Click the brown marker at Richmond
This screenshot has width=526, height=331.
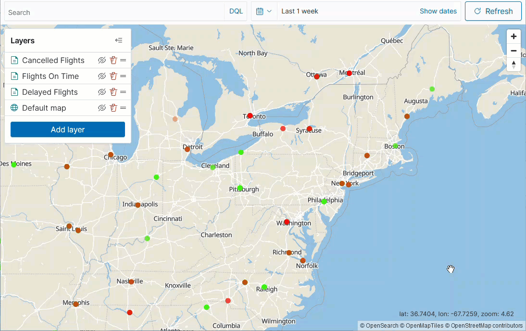pyautogui.click(x=289, y=253)
